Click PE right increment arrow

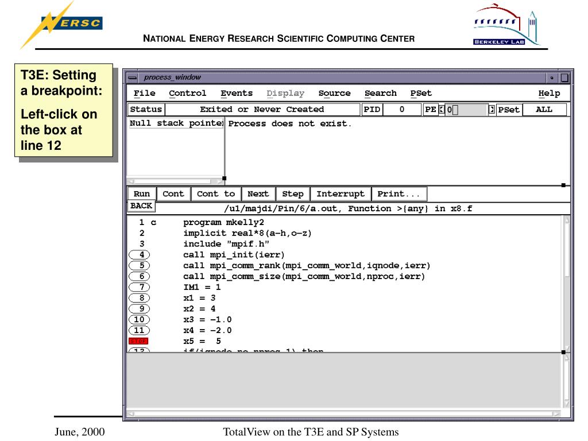(x=492, y=110)
